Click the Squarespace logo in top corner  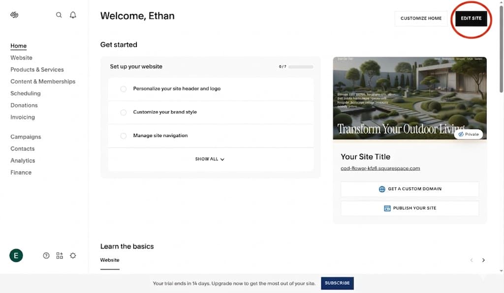pyautogui.click(x=14, y=14)
